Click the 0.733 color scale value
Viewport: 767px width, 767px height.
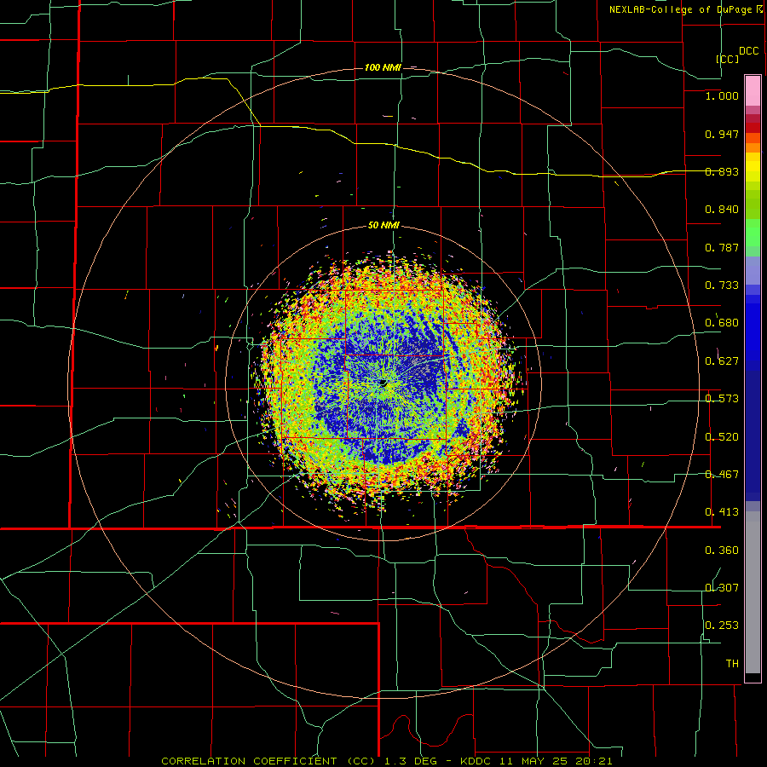click(x=722, y=285)
